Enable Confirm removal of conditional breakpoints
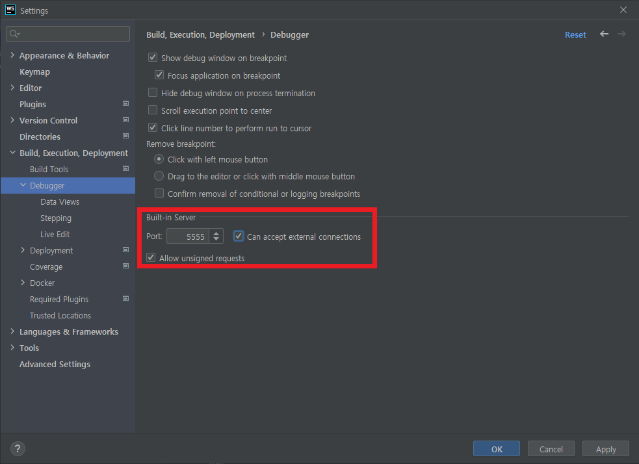Screen dimensions: 639x464 click(x=159, y=193)
